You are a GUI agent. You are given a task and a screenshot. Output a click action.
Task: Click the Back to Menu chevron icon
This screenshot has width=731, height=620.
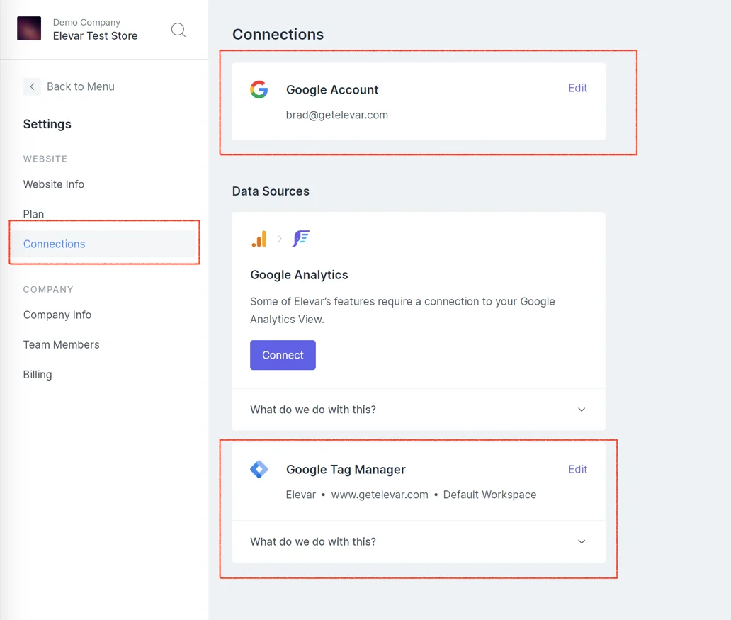pos(32,86)
